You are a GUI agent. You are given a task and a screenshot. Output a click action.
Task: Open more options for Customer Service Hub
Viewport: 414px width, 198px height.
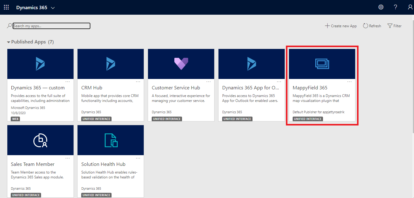click(x=209, y=82)
